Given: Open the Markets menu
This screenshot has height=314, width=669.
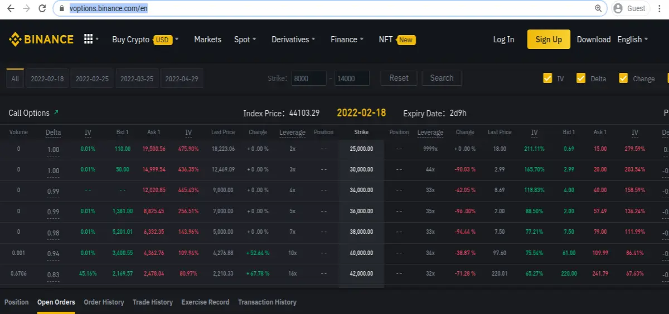Looking at the screenshot, I should [207, 40].
